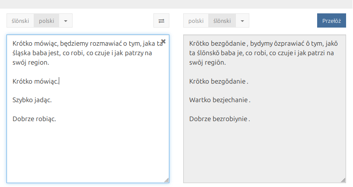Click the source line 'Dobrze robiąc.'

(34, 119)
